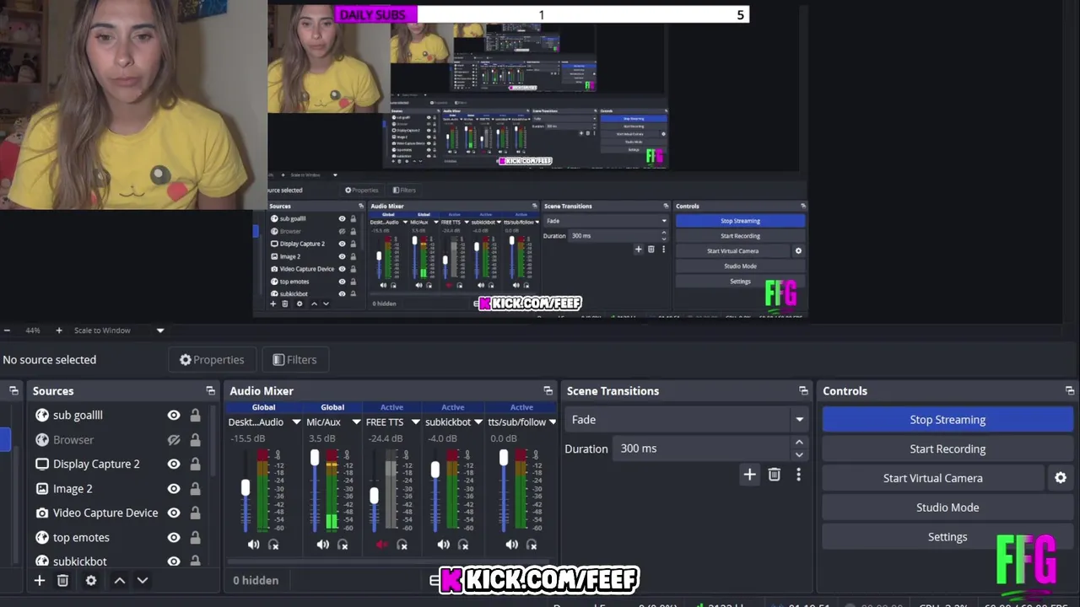Mute the Mic/Aux speaker icon
The image size is (1080, 607).
322,545
